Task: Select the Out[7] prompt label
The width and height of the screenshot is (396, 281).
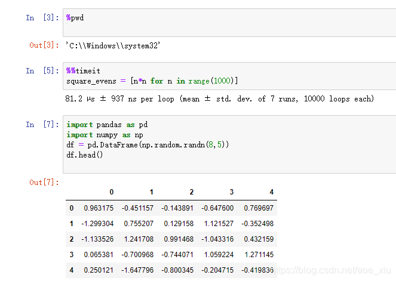Action: point(44,182)
